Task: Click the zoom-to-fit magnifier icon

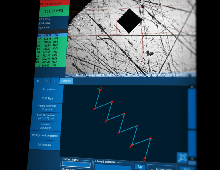Action: click(x=182, y=158)
